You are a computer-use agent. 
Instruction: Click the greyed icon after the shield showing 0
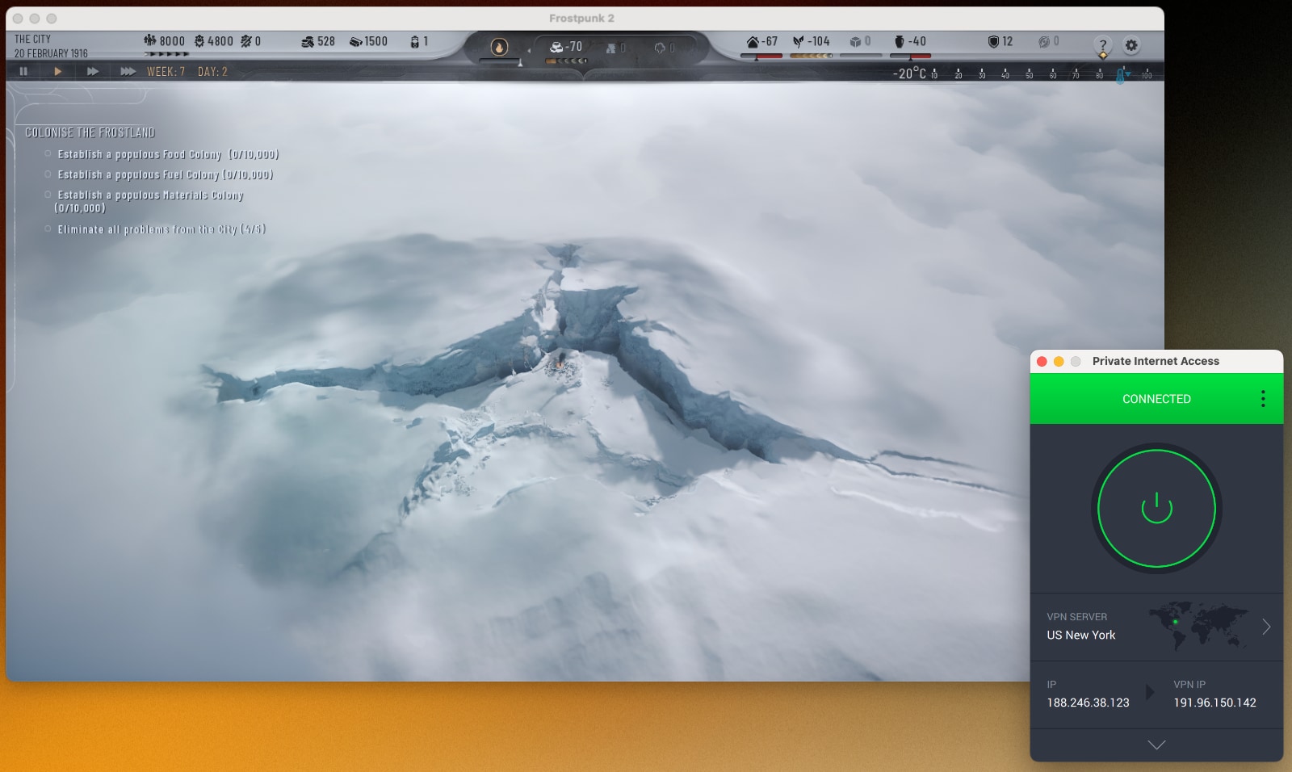pyautogui.click(x=1043, y=41)
